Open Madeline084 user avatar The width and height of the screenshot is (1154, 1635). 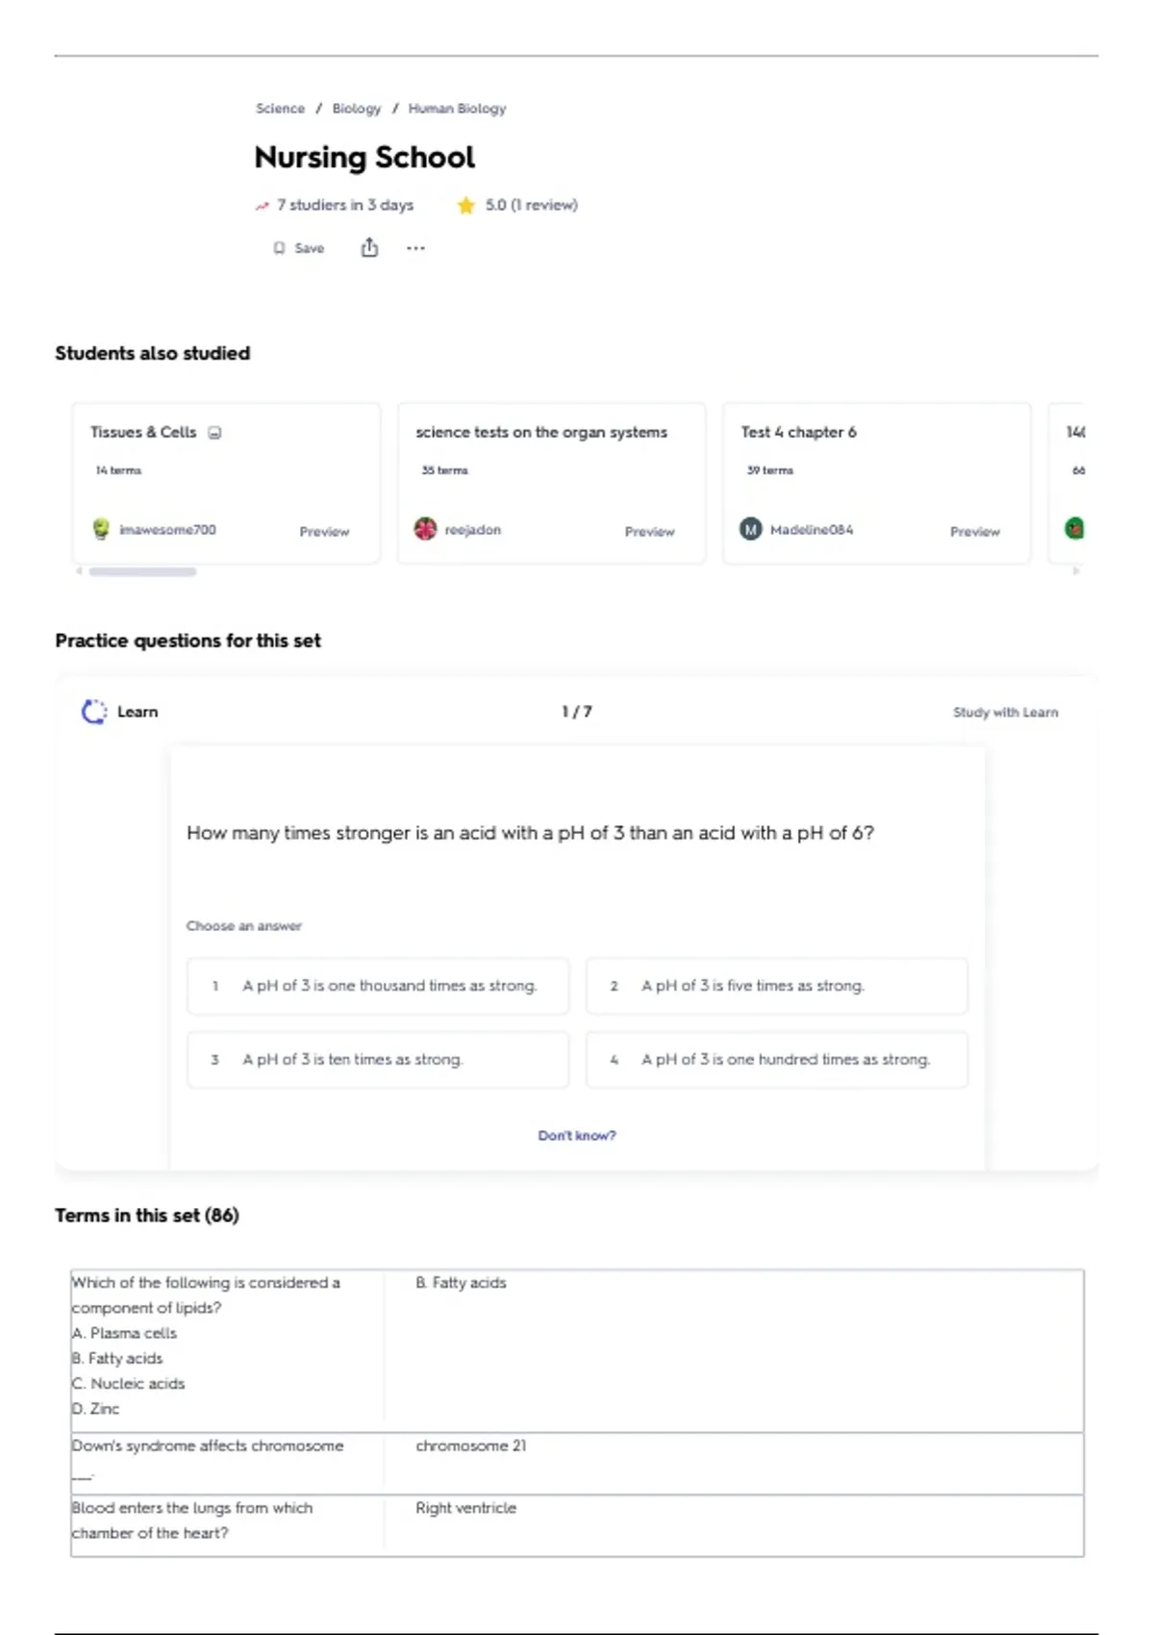click(750, 529)
